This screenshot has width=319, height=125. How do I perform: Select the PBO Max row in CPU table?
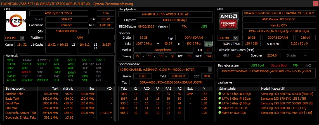coord(59,108)
